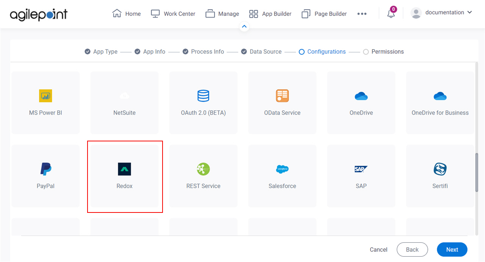Screen dimensions: 485x262
Task: Click the PayPal label
Action: click(45, 186)
